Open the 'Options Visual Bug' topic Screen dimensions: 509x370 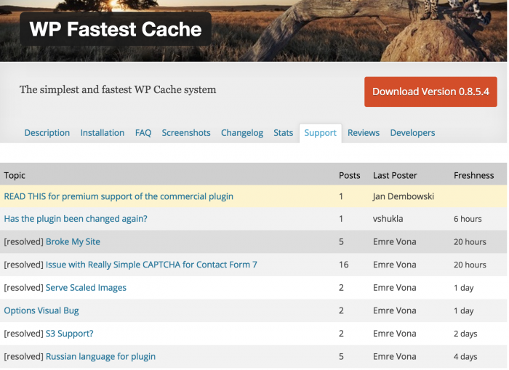pyautogui.click(x=41, y=310)
